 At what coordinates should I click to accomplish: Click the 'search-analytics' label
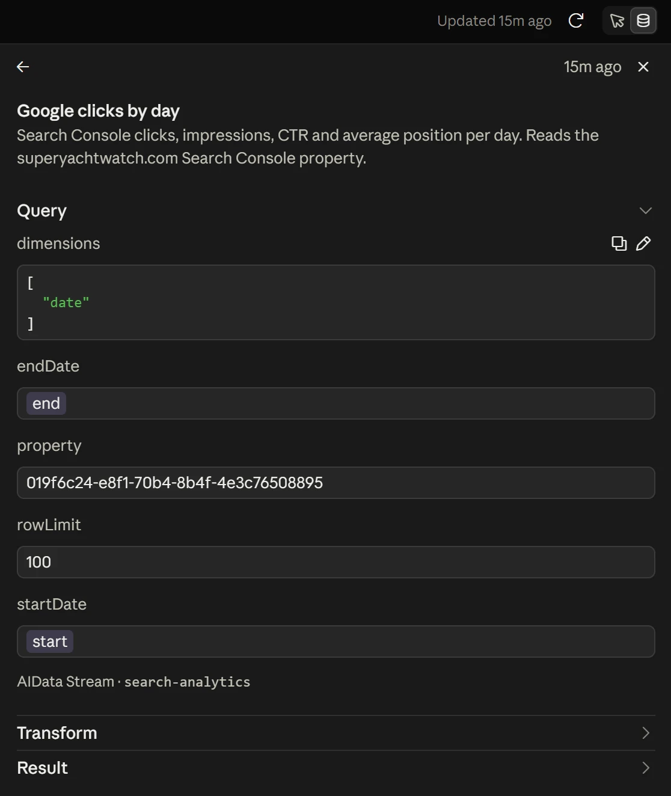(187, 682)
